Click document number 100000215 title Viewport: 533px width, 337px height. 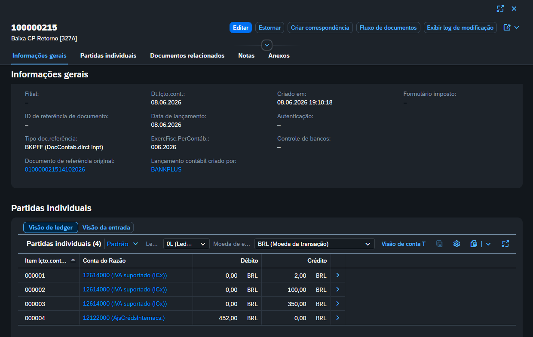(34, 28)
